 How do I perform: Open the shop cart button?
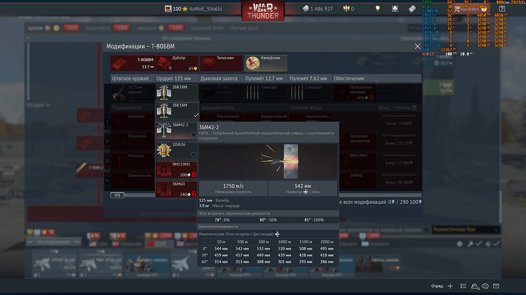coord(471,9)
